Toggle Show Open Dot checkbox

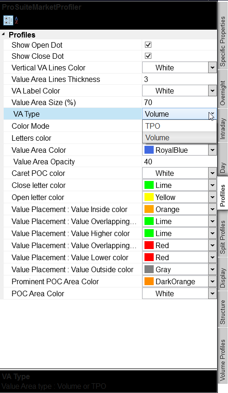point(148,45)
